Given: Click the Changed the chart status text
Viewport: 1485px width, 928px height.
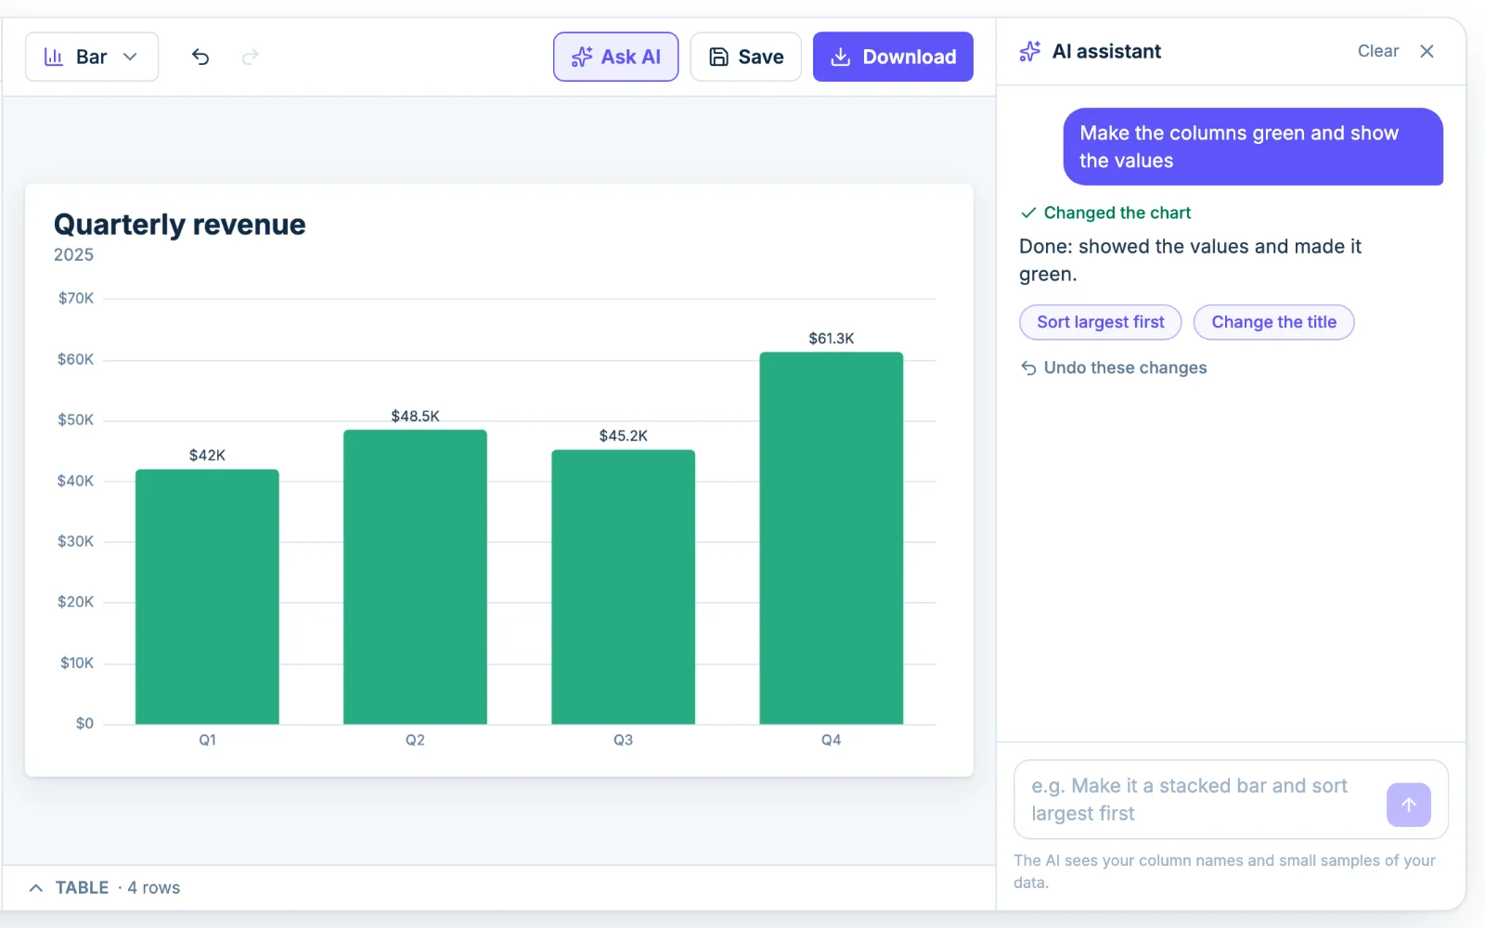Looking at the screenshot, I should (1117, 213).
